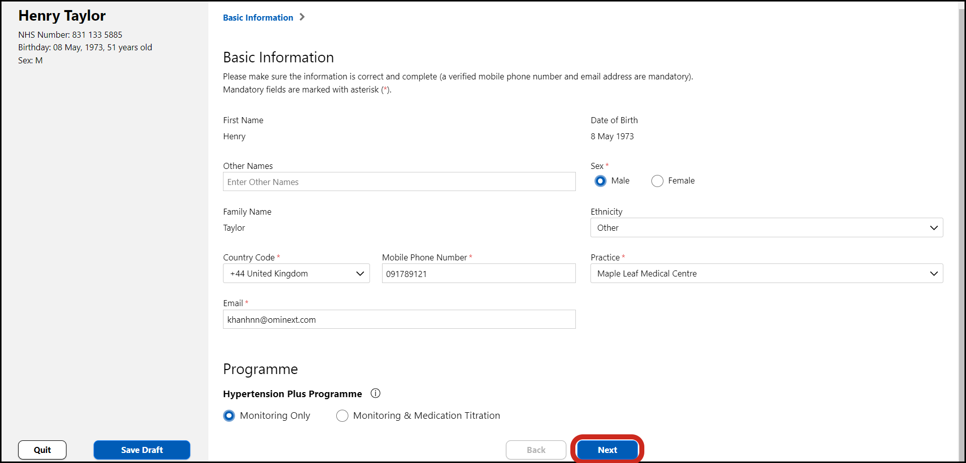Click the Quit button
The height and width of the screenshot is (463, 966).
coord(42,450)
